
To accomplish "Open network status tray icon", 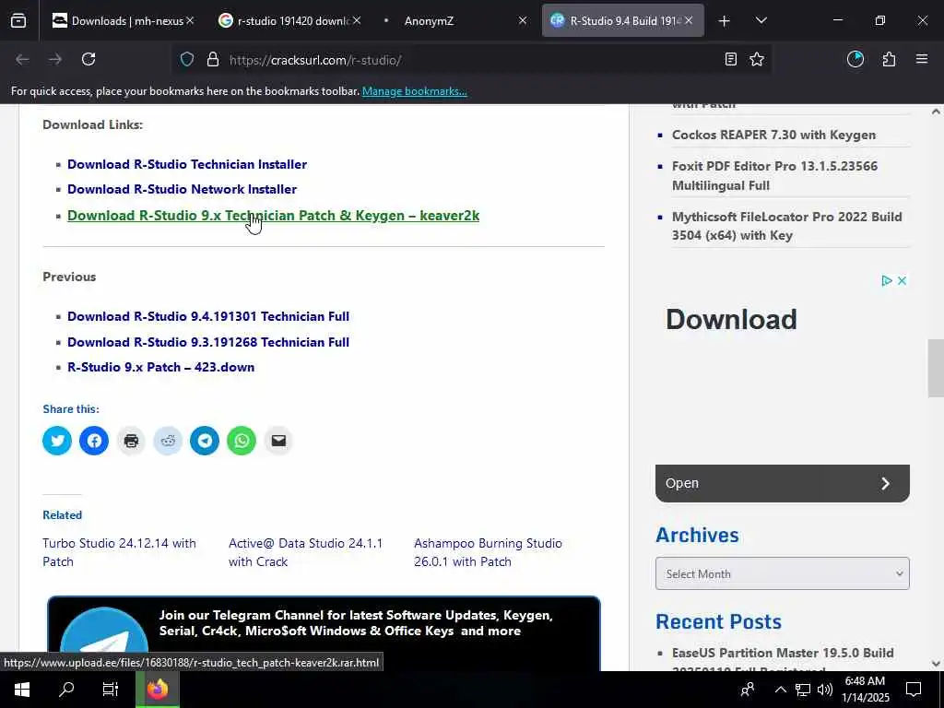I will click(x=803, y=690).
